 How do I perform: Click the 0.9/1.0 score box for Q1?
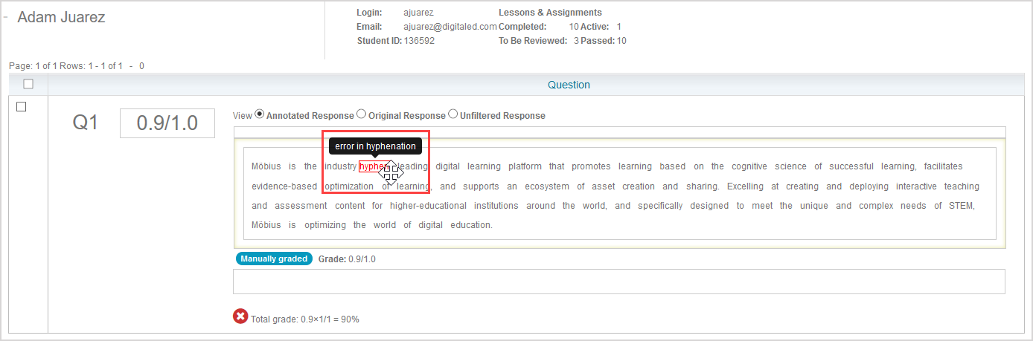pyautogui.click(x=167, y=123)
